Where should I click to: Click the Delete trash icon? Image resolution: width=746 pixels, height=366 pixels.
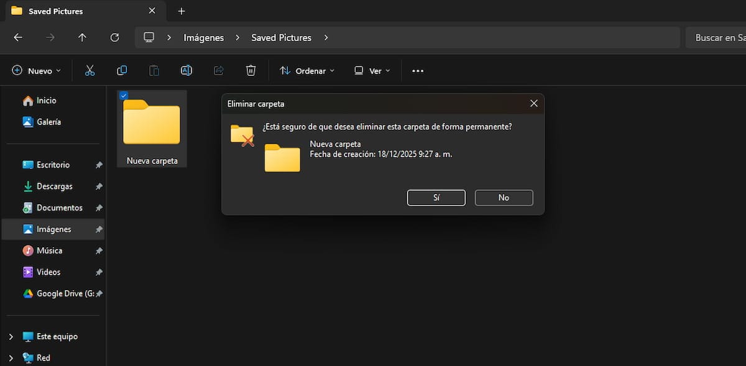251,70
